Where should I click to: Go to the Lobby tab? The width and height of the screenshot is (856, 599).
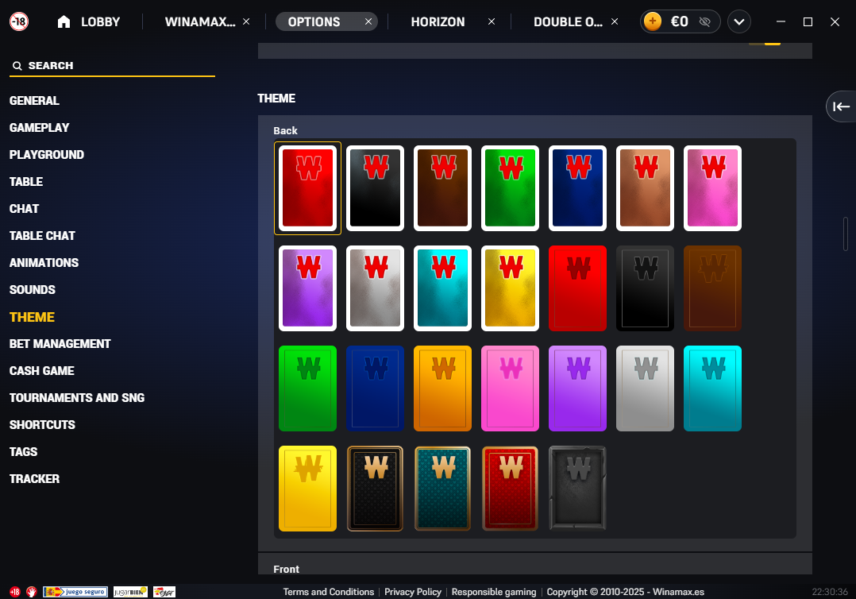point(100,21)
